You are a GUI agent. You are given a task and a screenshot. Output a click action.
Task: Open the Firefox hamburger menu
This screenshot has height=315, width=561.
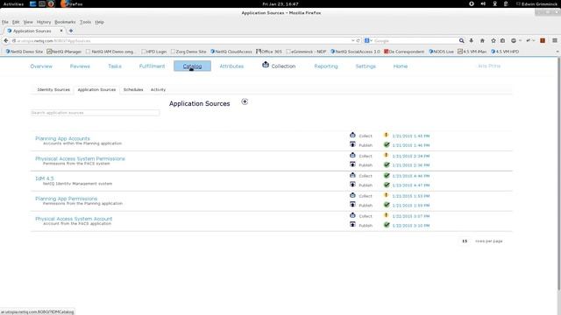coord(555,41)
